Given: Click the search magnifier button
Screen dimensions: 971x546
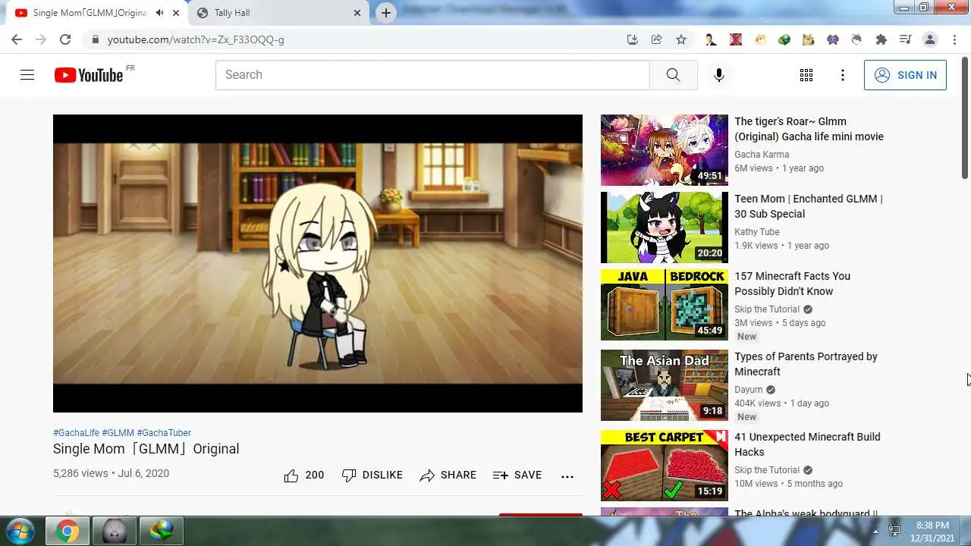Looking at the screenshot, I should tap(673, 75).
